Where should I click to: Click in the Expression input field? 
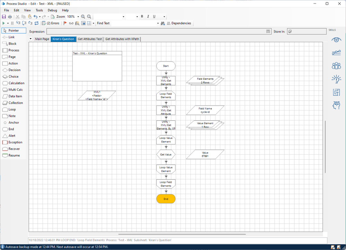tap(156, 31)
